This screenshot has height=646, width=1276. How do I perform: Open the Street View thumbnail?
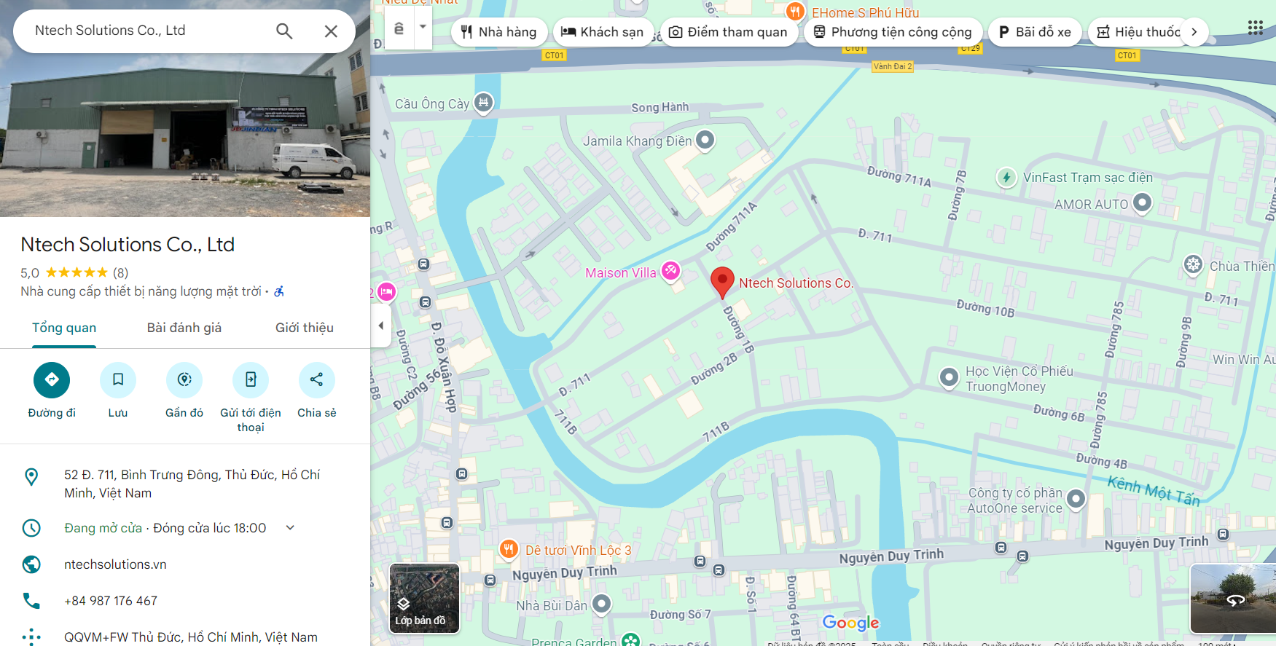pos(1233,598)
